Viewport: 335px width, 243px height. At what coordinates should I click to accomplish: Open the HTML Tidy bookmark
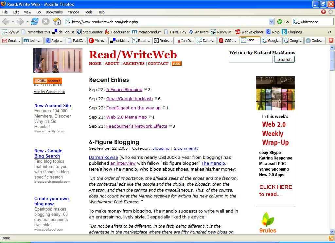(x=175, y=32)
